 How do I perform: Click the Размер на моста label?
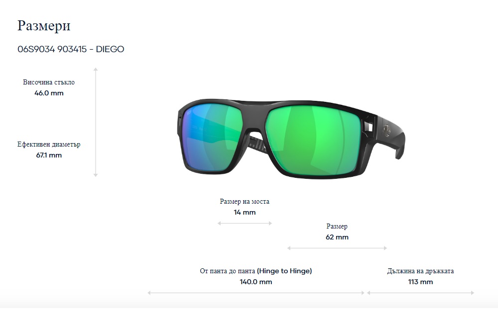(245, 201)
